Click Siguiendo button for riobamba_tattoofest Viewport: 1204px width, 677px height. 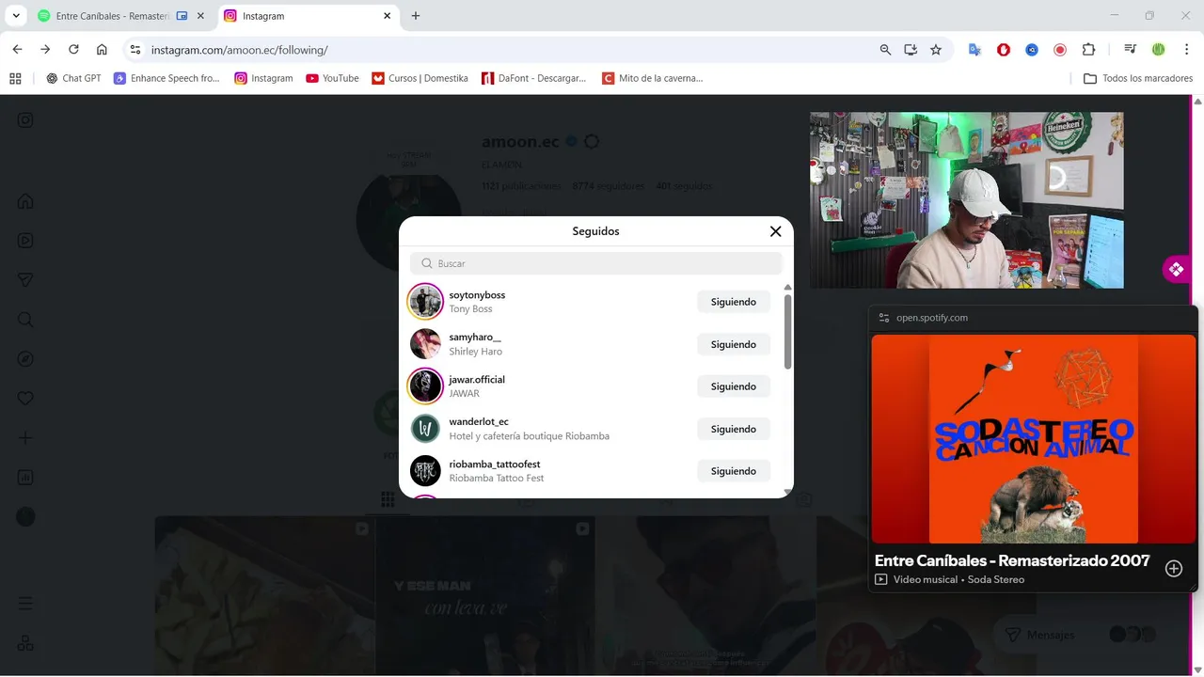tap(734, 471)
